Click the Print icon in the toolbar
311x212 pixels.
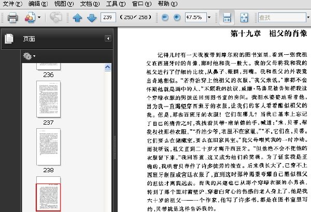(x=12, y=18)
